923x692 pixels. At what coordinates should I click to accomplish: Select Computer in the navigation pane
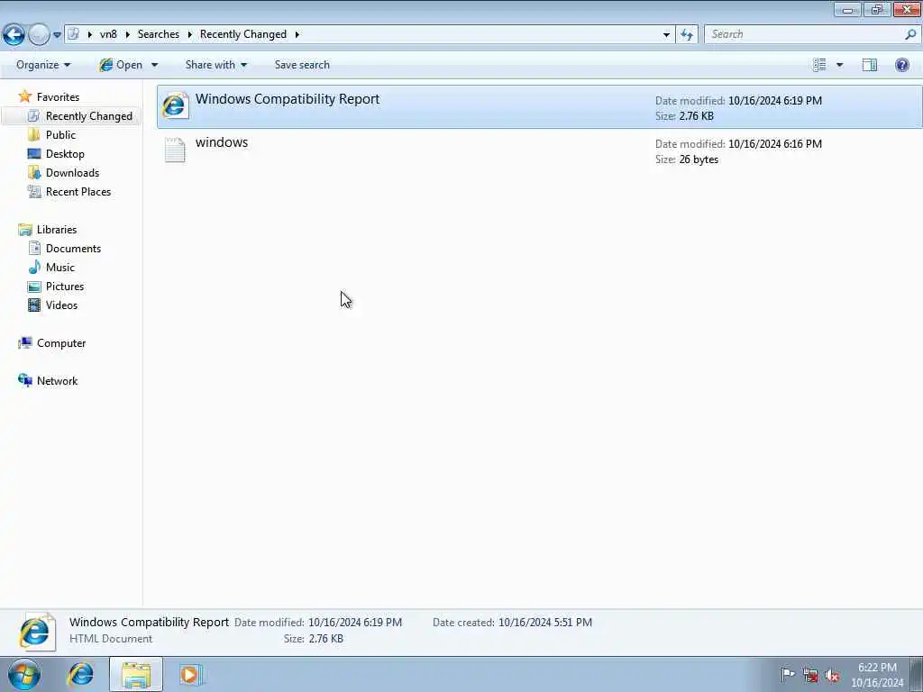tap(61, 343)
